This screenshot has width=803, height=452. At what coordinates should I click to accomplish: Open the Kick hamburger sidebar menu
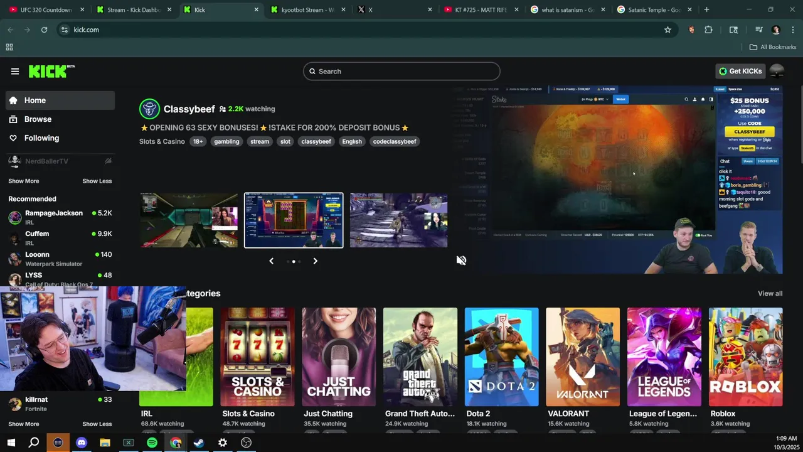15,72
